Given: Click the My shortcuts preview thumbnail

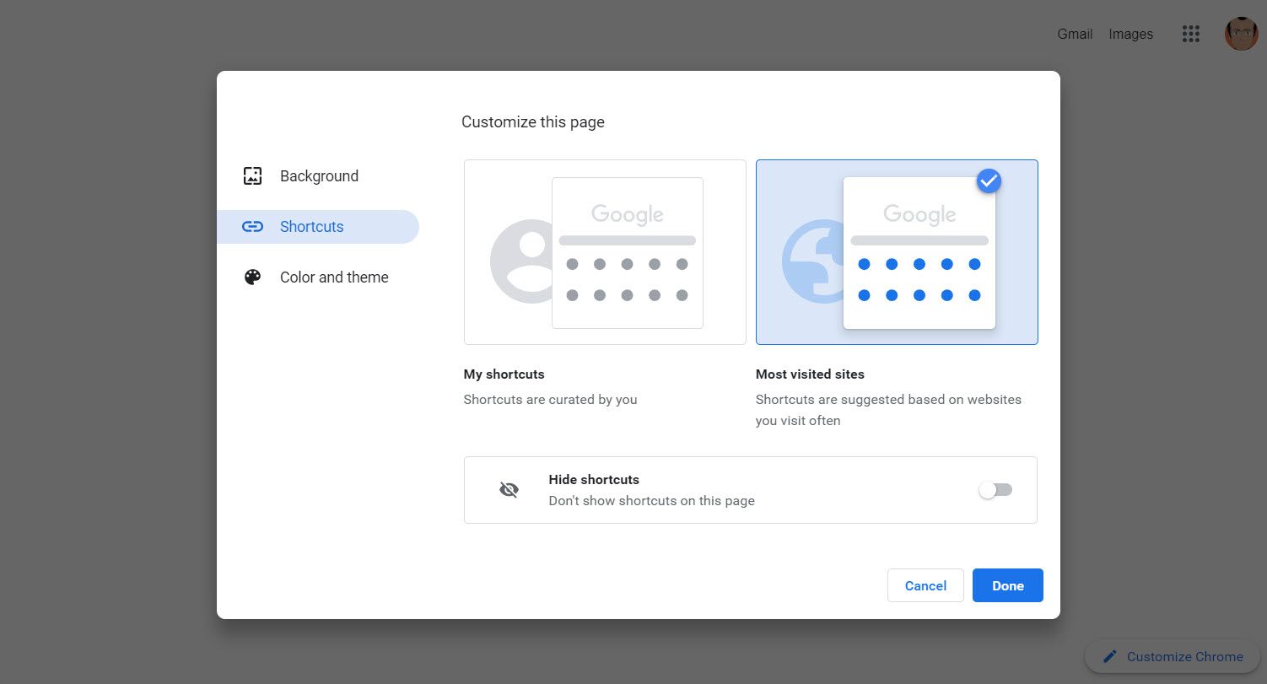Looking at the screenshot, I should (x=627, y=251).
